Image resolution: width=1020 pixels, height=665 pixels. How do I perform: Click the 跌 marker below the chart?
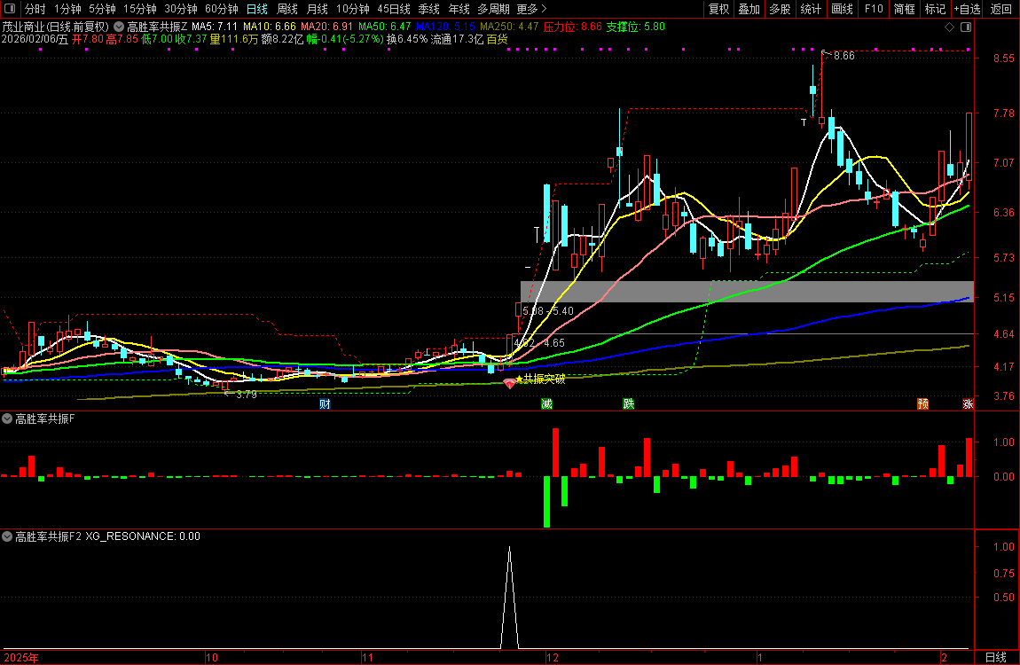point(628,403)
